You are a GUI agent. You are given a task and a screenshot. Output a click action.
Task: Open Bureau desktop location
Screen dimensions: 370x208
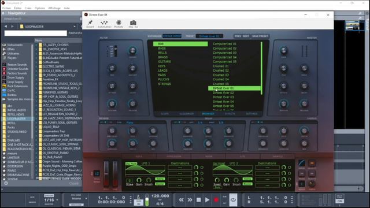tap(12, 95)
